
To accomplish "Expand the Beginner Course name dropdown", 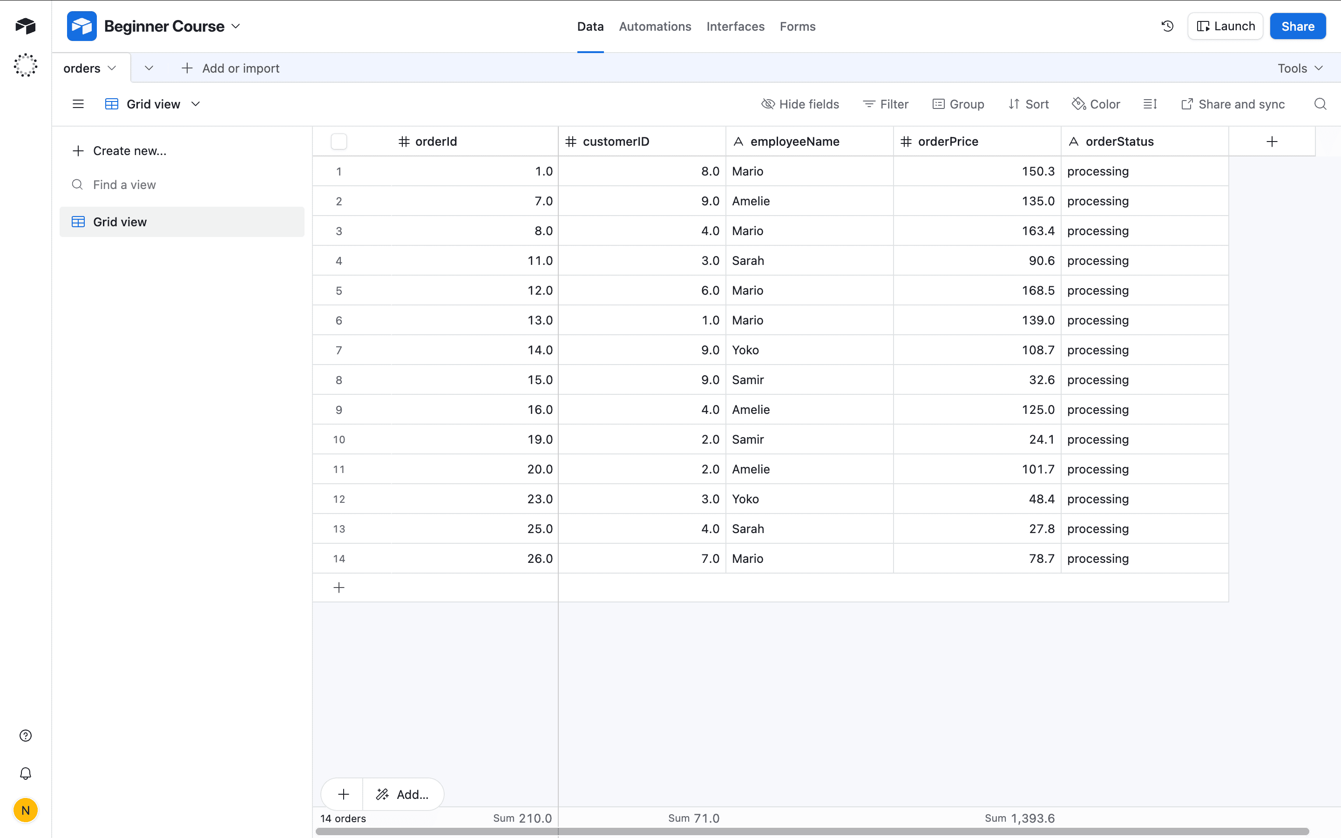I will click(236, 26).
